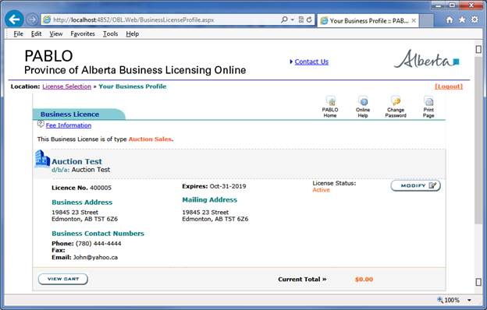Click the Contact Us link

311,62
